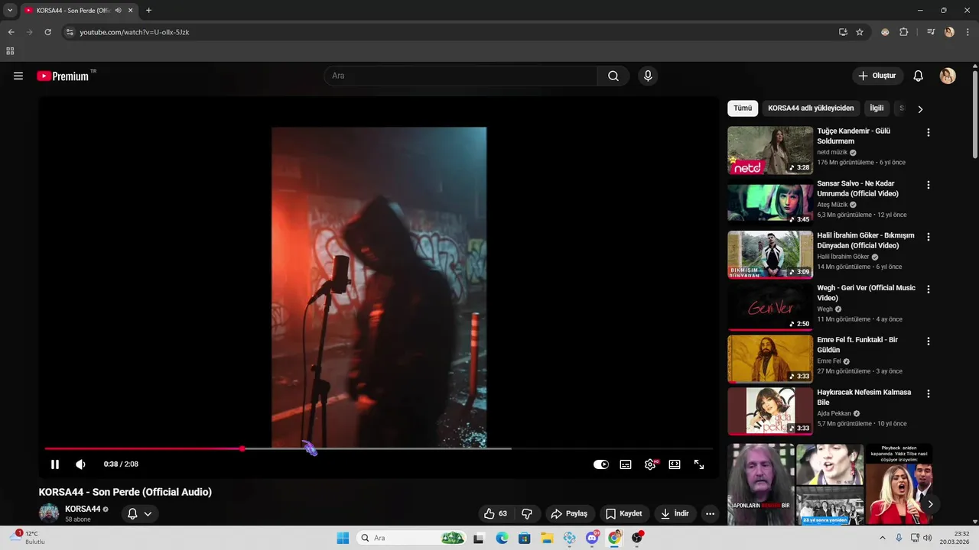Open options for Sansar Salvo video
This screenshot has width=979, height=550.
(x=929, y=185)
